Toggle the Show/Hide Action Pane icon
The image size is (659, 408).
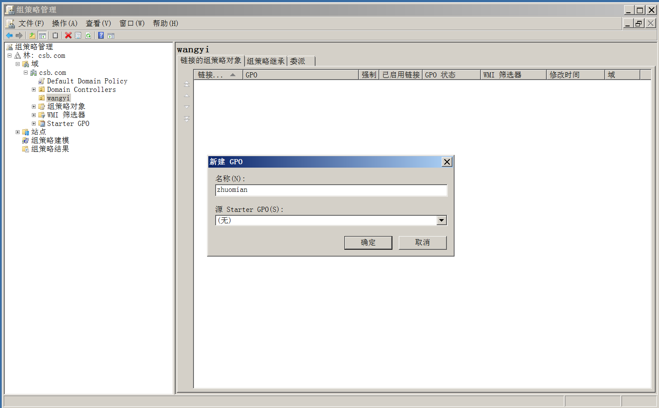[x=111, y=35]
